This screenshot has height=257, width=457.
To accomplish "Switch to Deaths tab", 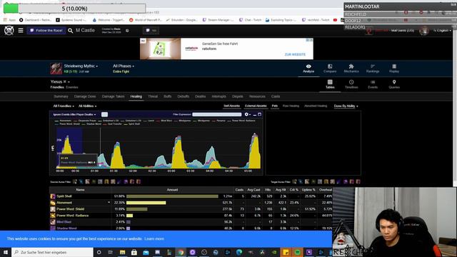I will pyautogui.click(x=200, y=96).
